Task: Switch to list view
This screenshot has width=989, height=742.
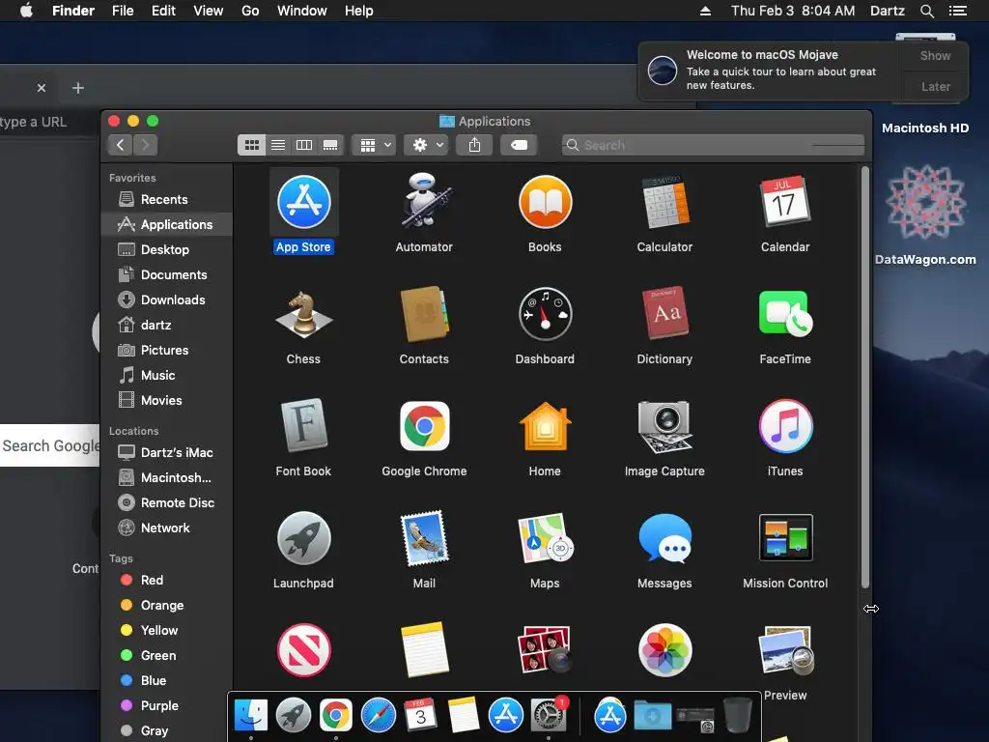Action: tap(278, 145)
